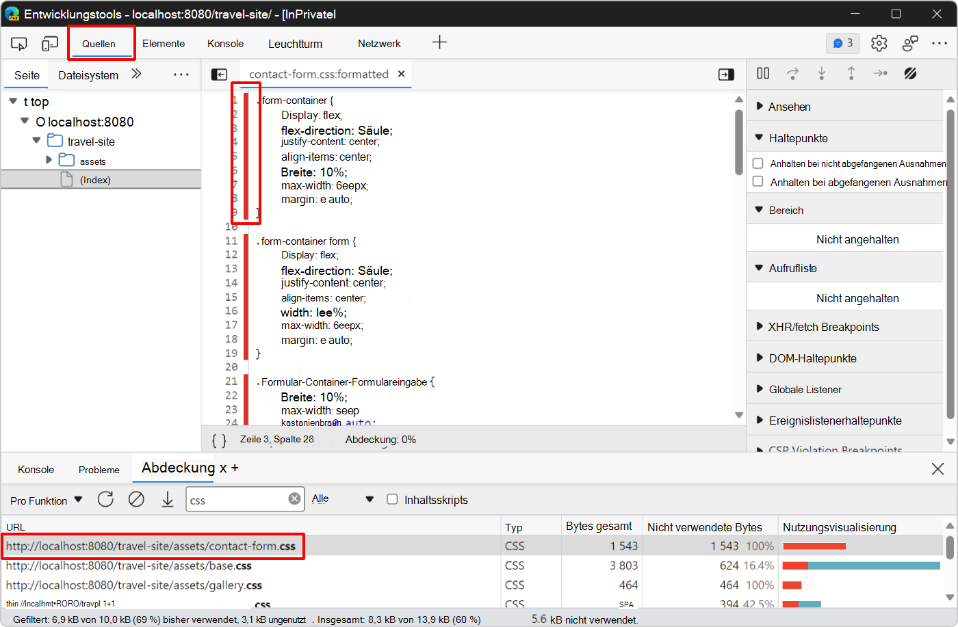
Task: Clear coverage results icon
Action: tap(136, 500)
